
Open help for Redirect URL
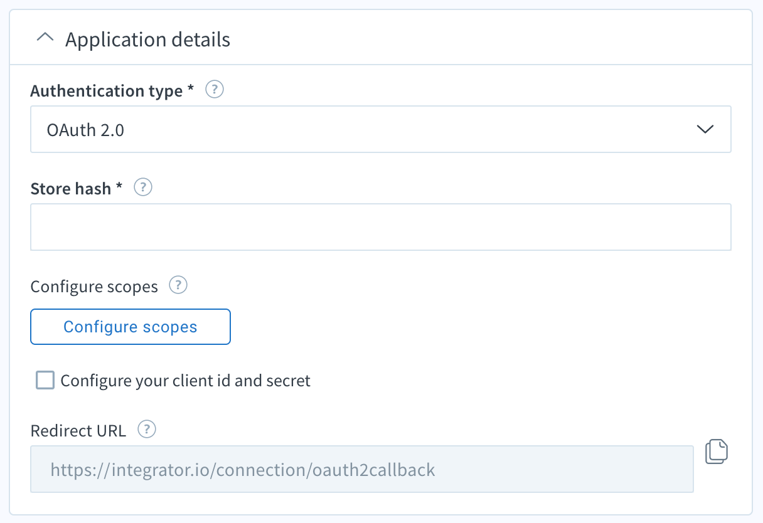pos(146,430)
